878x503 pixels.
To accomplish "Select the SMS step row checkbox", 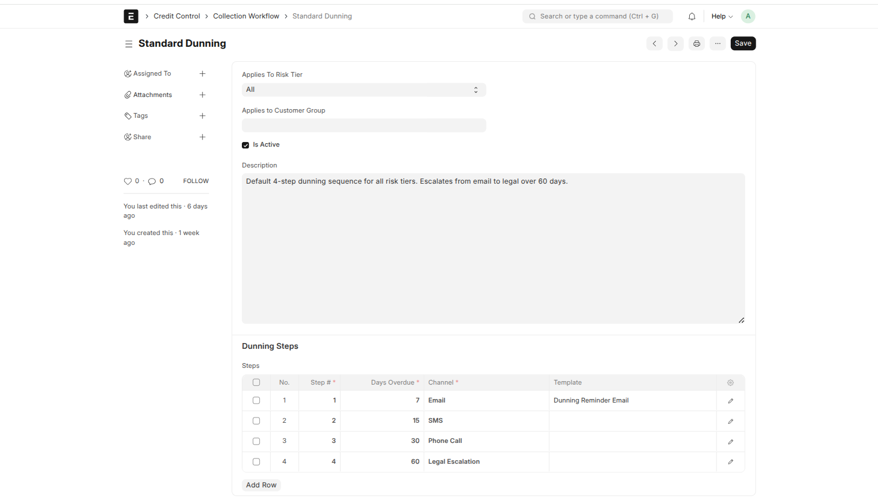I will (x=256, y=421).
